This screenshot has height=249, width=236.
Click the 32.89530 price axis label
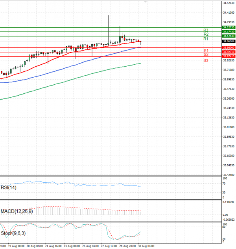click(229, 136)
